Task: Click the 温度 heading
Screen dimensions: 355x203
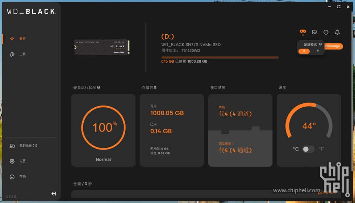Action: click(x=282, y=88)
